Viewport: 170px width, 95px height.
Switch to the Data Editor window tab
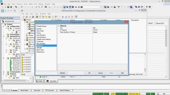52,81
